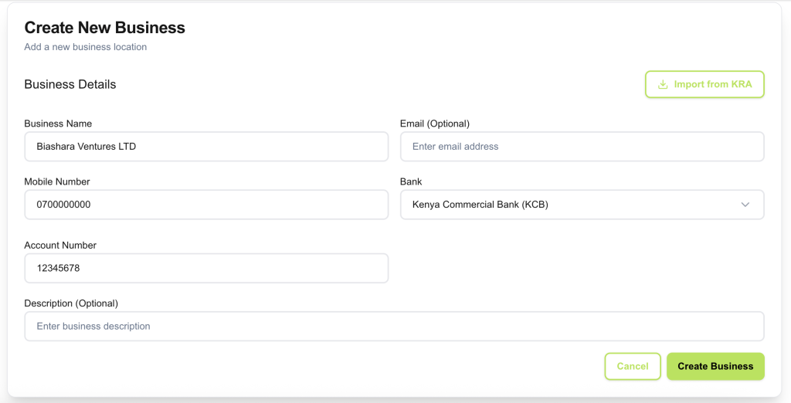Focus the Business Name input field
The height and width of the screenshot is (403, 791).
point(206,147)
